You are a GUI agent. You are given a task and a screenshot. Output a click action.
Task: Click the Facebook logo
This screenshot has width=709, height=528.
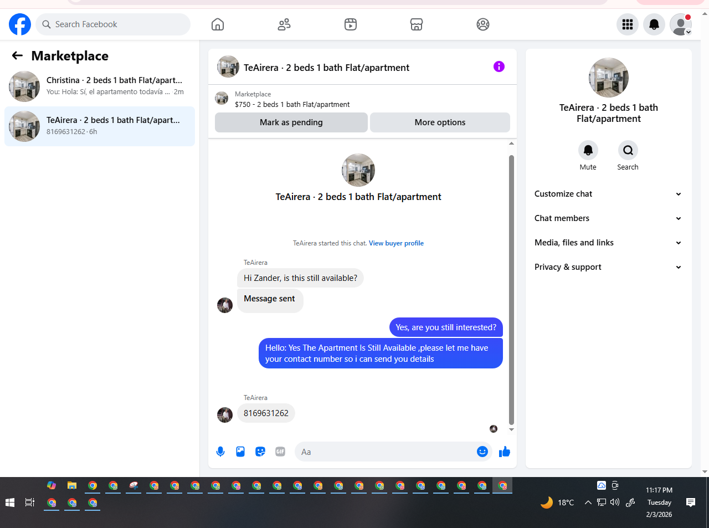click(20, 24)
